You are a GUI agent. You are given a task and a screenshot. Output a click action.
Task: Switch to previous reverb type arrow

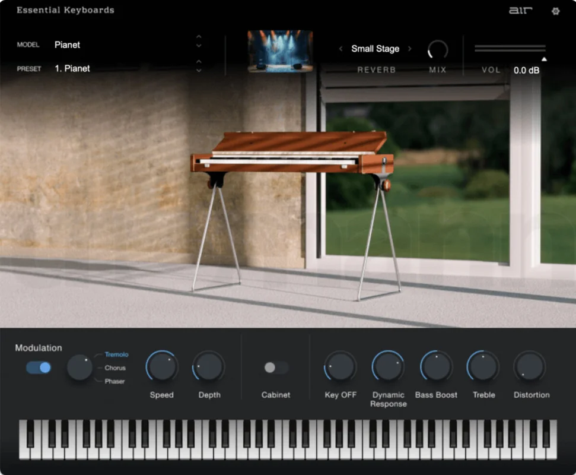coord(341,49)
